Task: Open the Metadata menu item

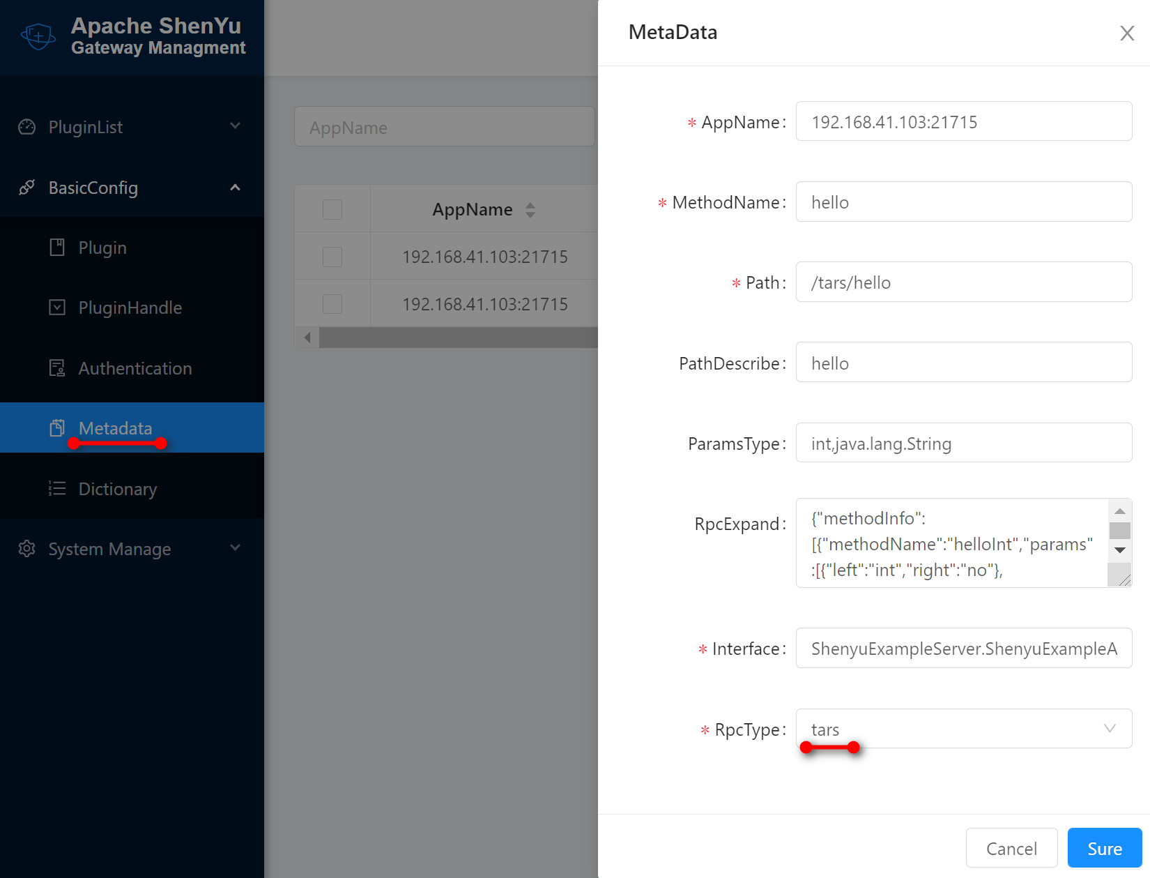Action: click(x=116, y=428)
